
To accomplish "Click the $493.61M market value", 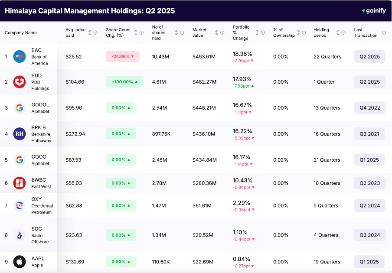I will (x=204, y=57).
